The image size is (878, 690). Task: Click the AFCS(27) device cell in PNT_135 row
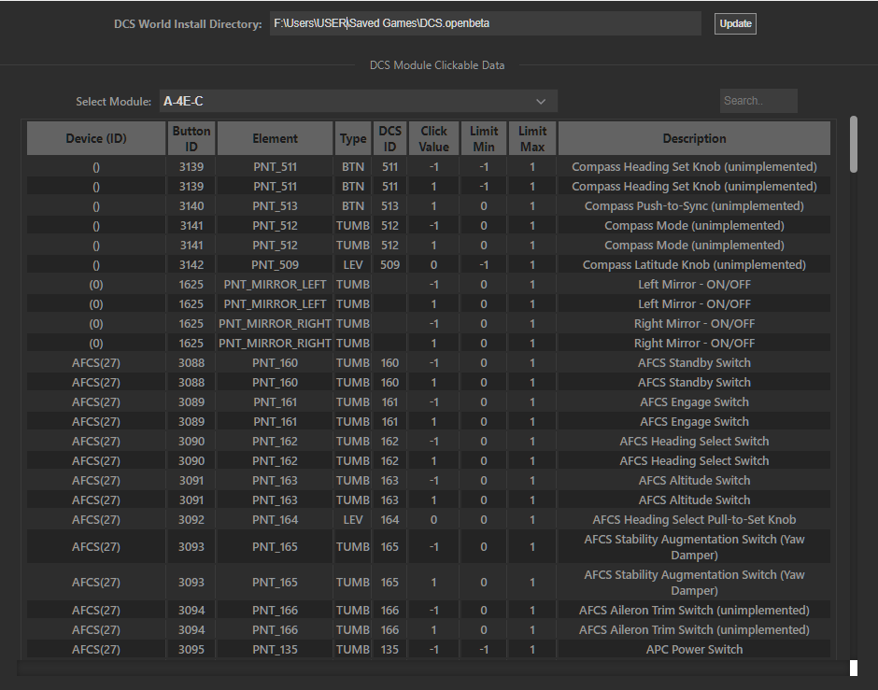[96, 649]
